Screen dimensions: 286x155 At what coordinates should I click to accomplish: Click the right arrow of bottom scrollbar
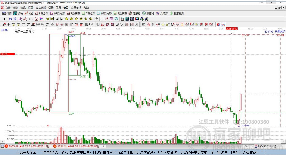246,146
